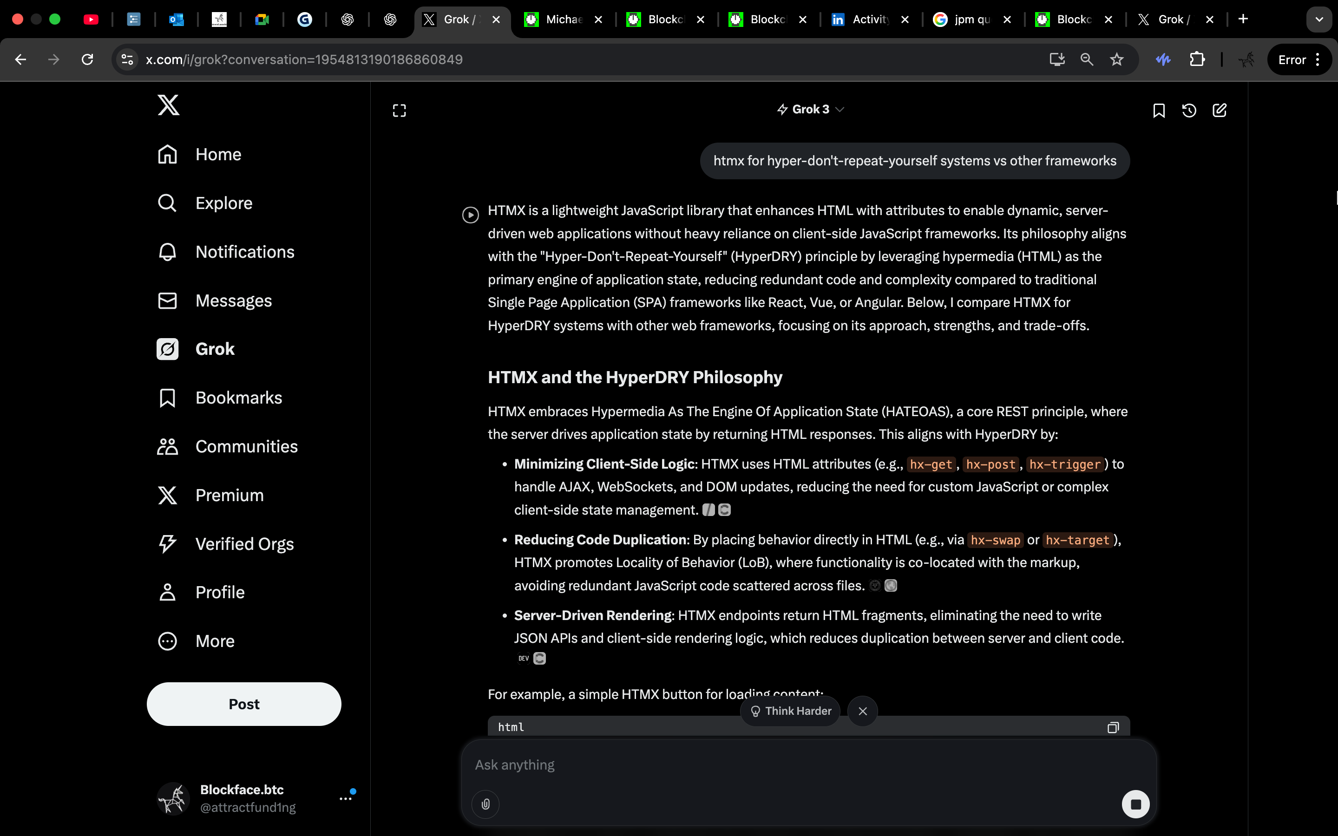
Task: Bookmark this Grok conversation
Action: 1159,111
